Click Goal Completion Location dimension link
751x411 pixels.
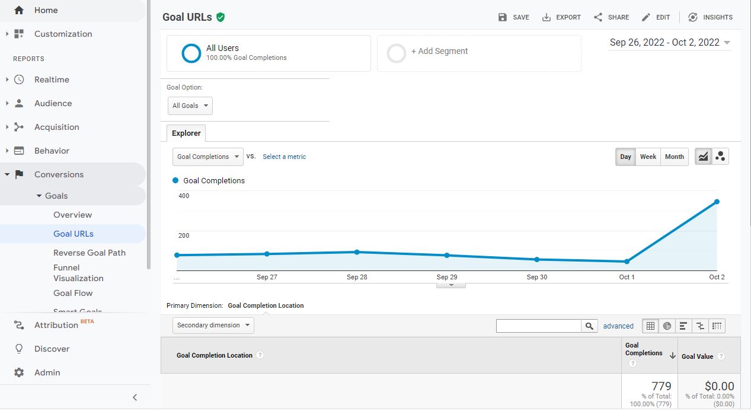(x=266, y=305)
